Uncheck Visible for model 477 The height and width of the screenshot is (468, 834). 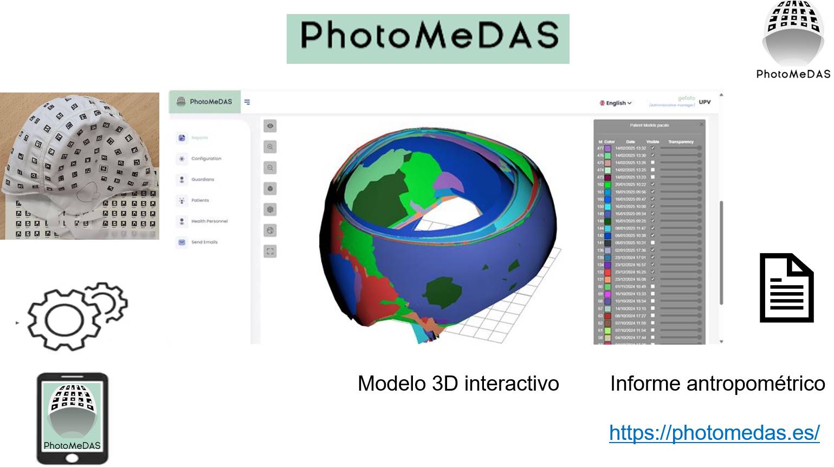pos(653,148)
